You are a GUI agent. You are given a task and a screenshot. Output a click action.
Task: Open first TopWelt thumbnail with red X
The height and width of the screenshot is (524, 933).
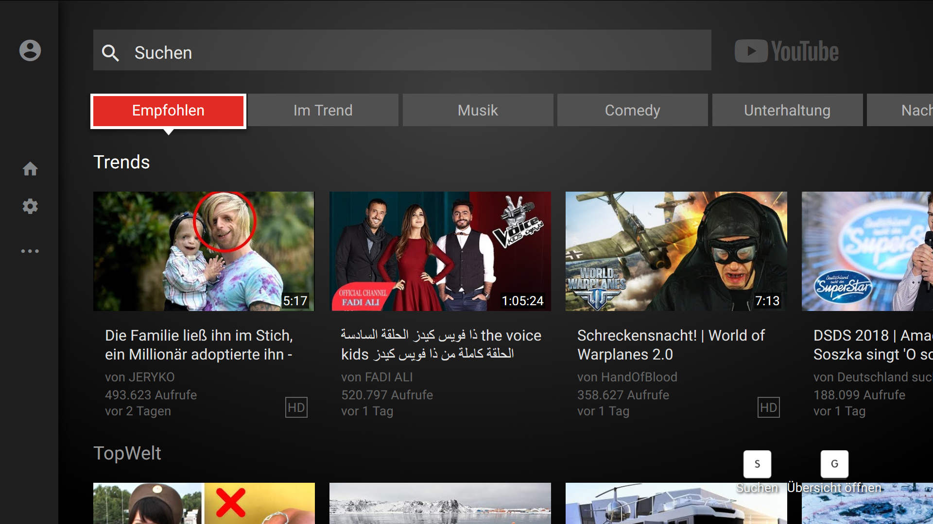tap(204, 503)
